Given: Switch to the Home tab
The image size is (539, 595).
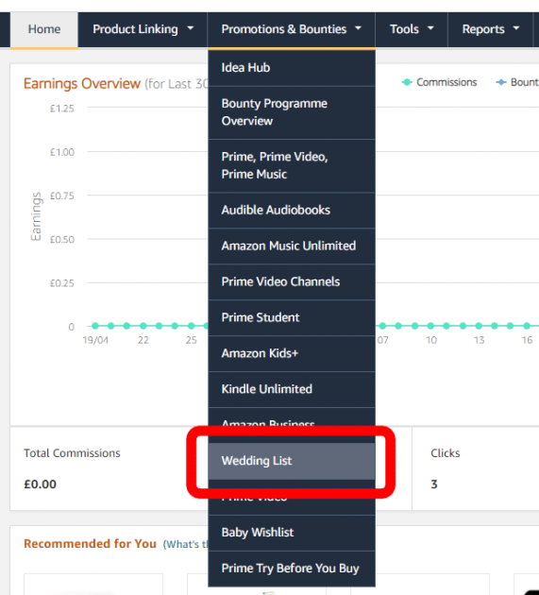Looking at the screenshot, I should click(44, 29).
